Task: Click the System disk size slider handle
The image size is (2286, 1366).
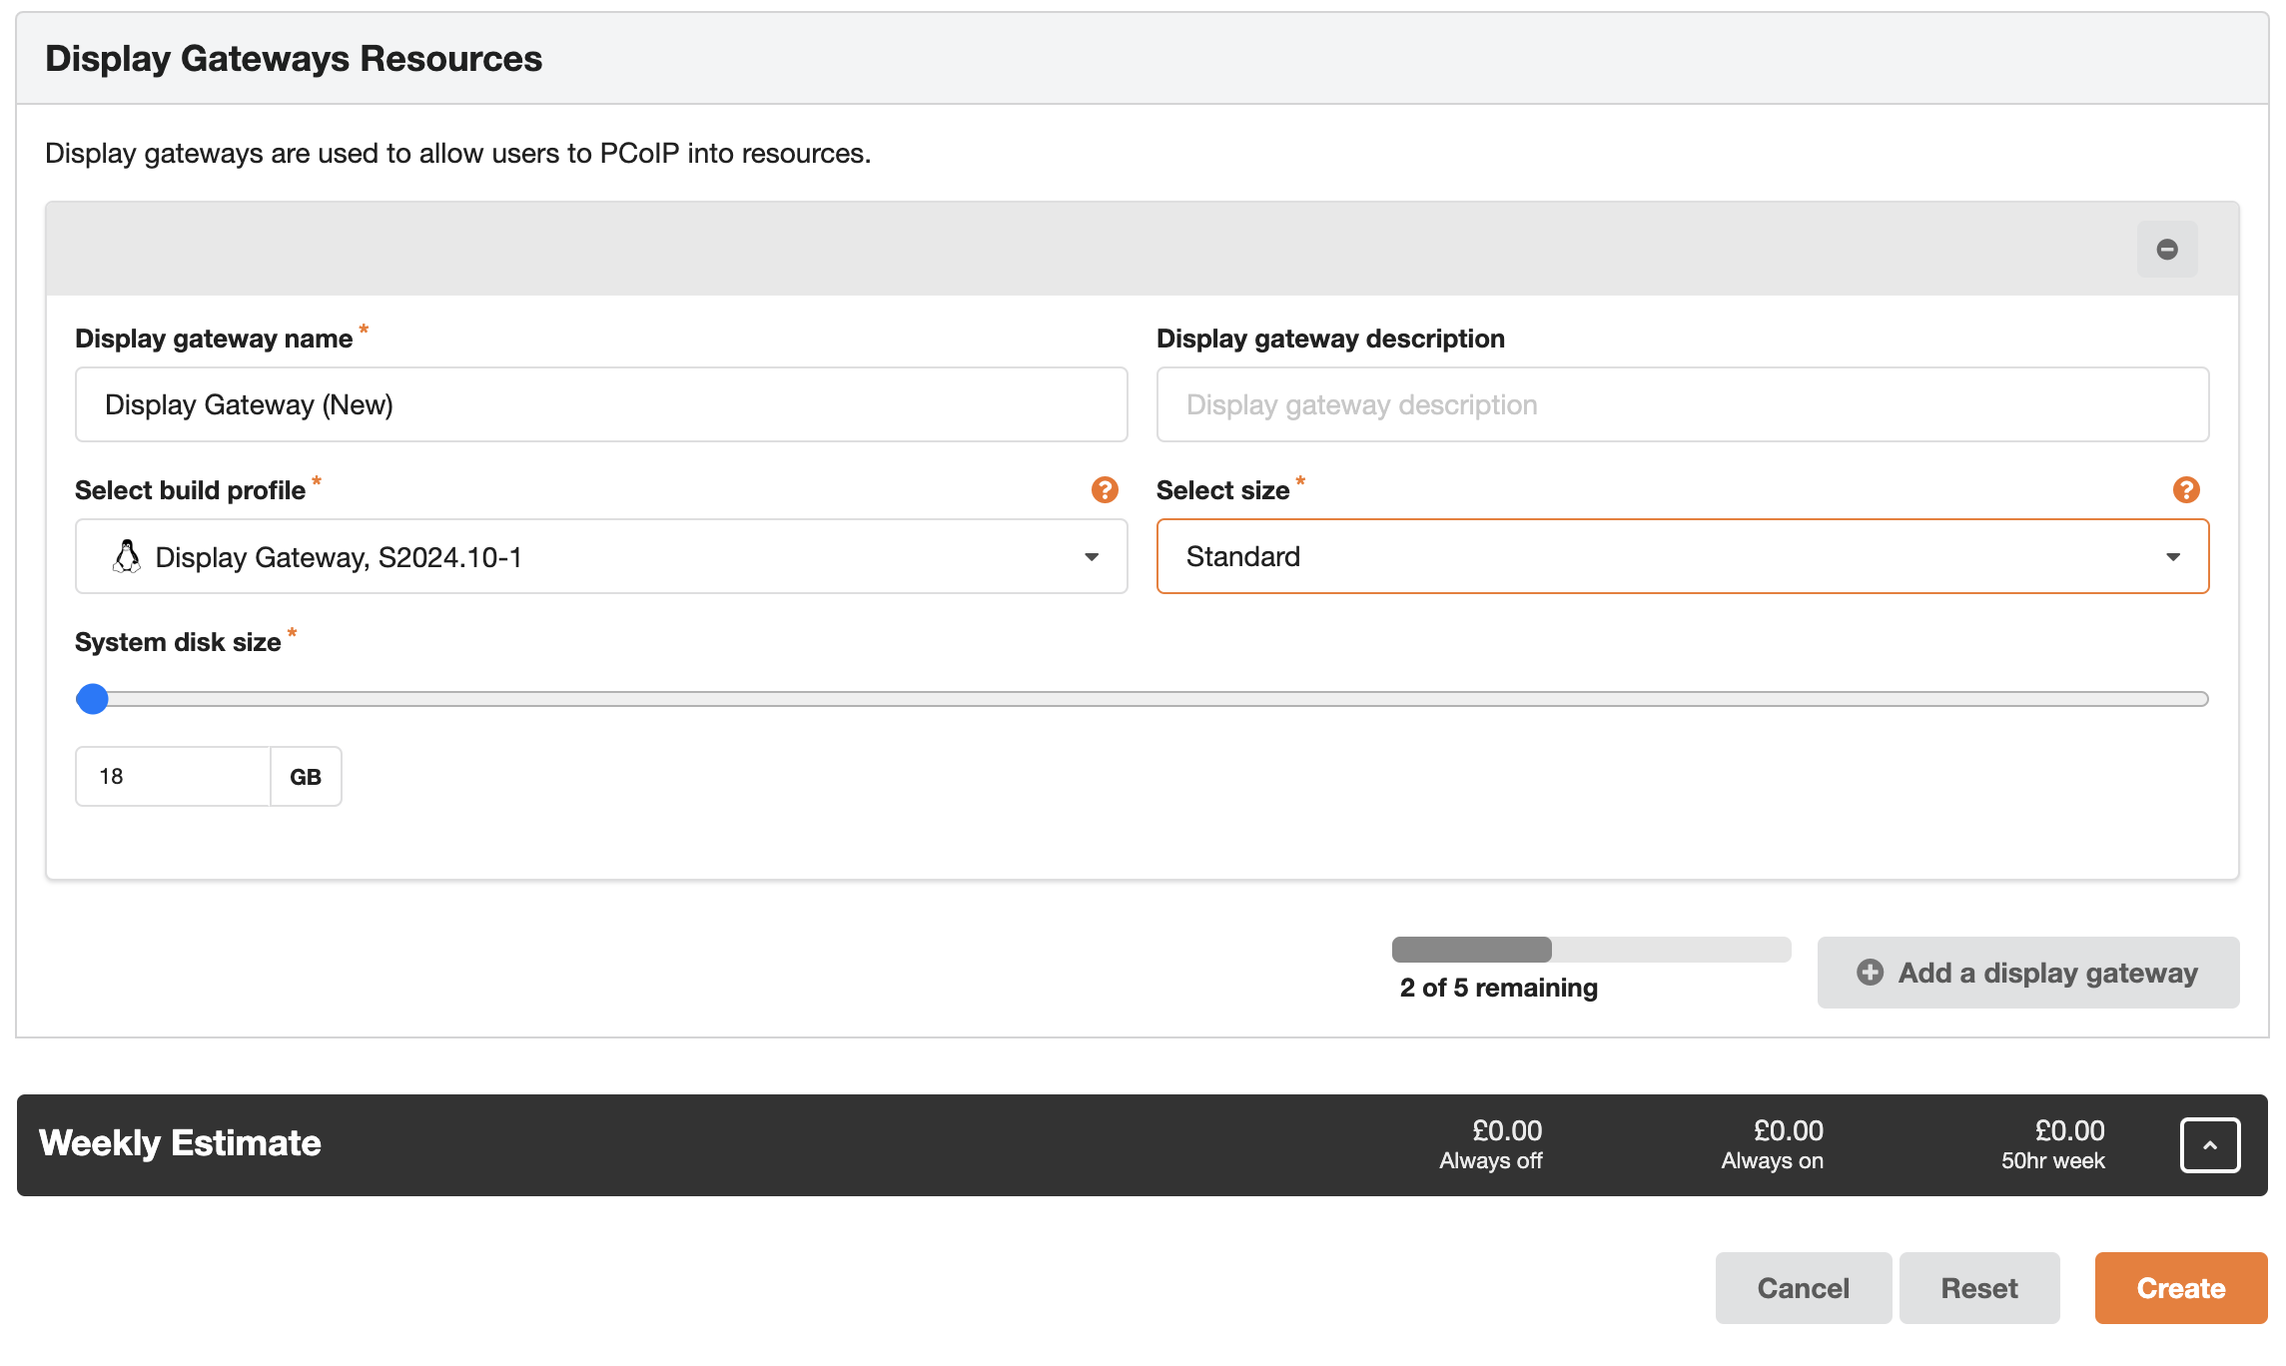Action: (x=93, y=699)
